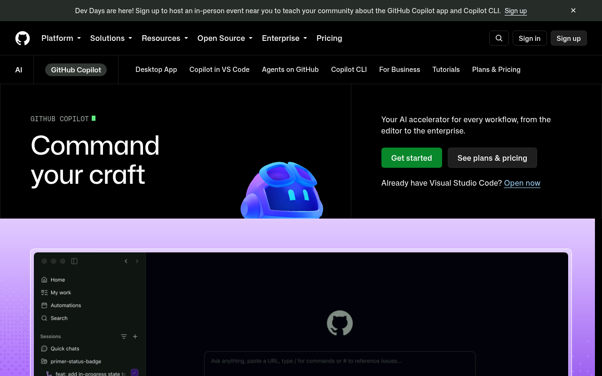Open the Pricing page from navigation
This screenshot has height=376, width=602.
(329, 38)
